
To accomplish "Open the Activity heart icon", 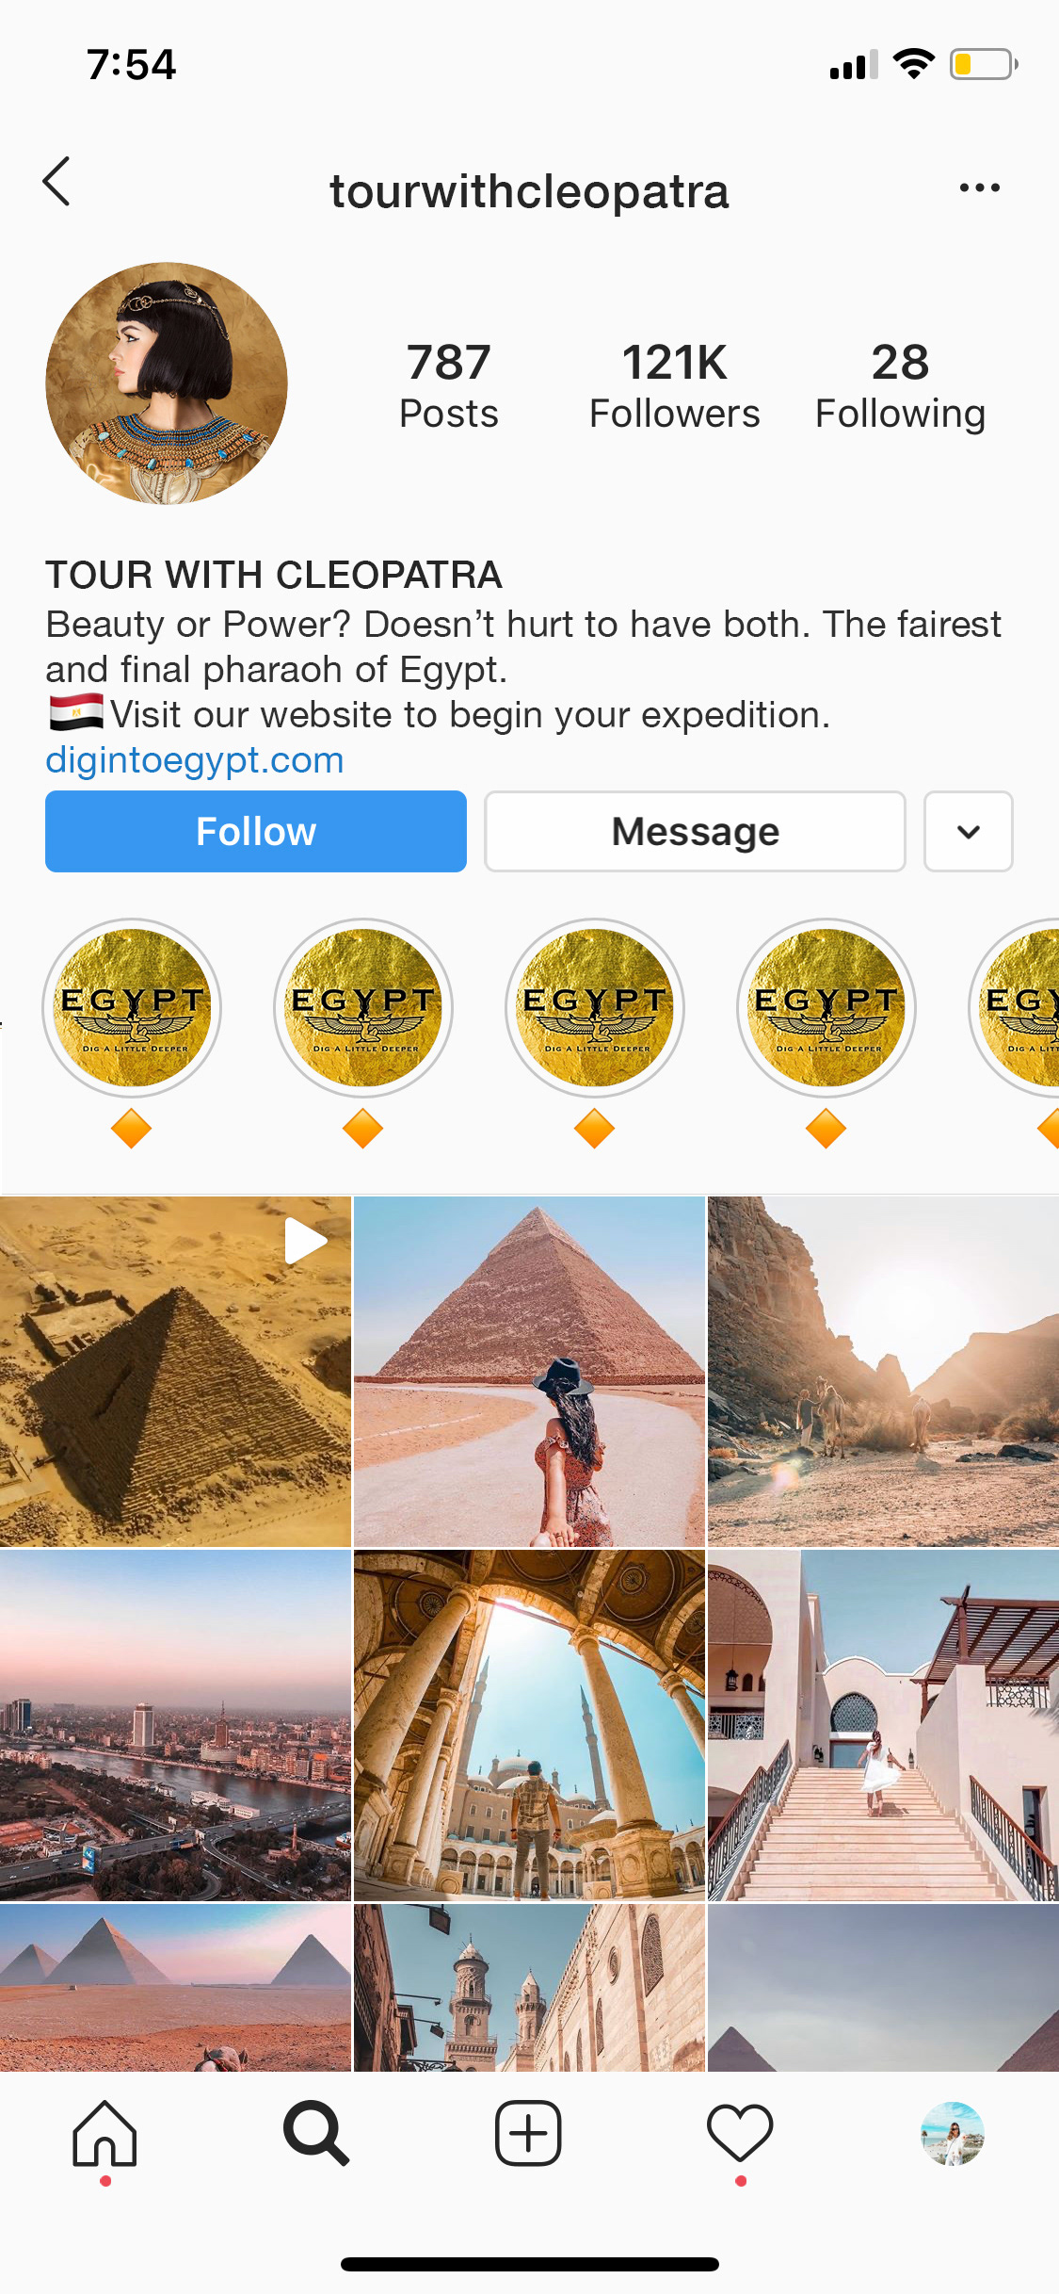I will [740, 2134].
